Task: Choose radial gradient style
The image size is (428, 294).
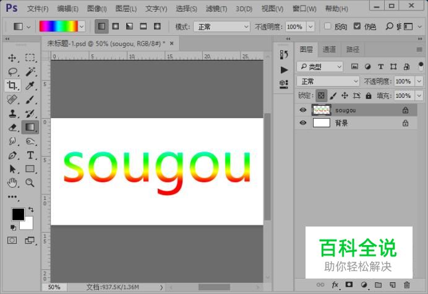Action: click(x=116, y=26)
